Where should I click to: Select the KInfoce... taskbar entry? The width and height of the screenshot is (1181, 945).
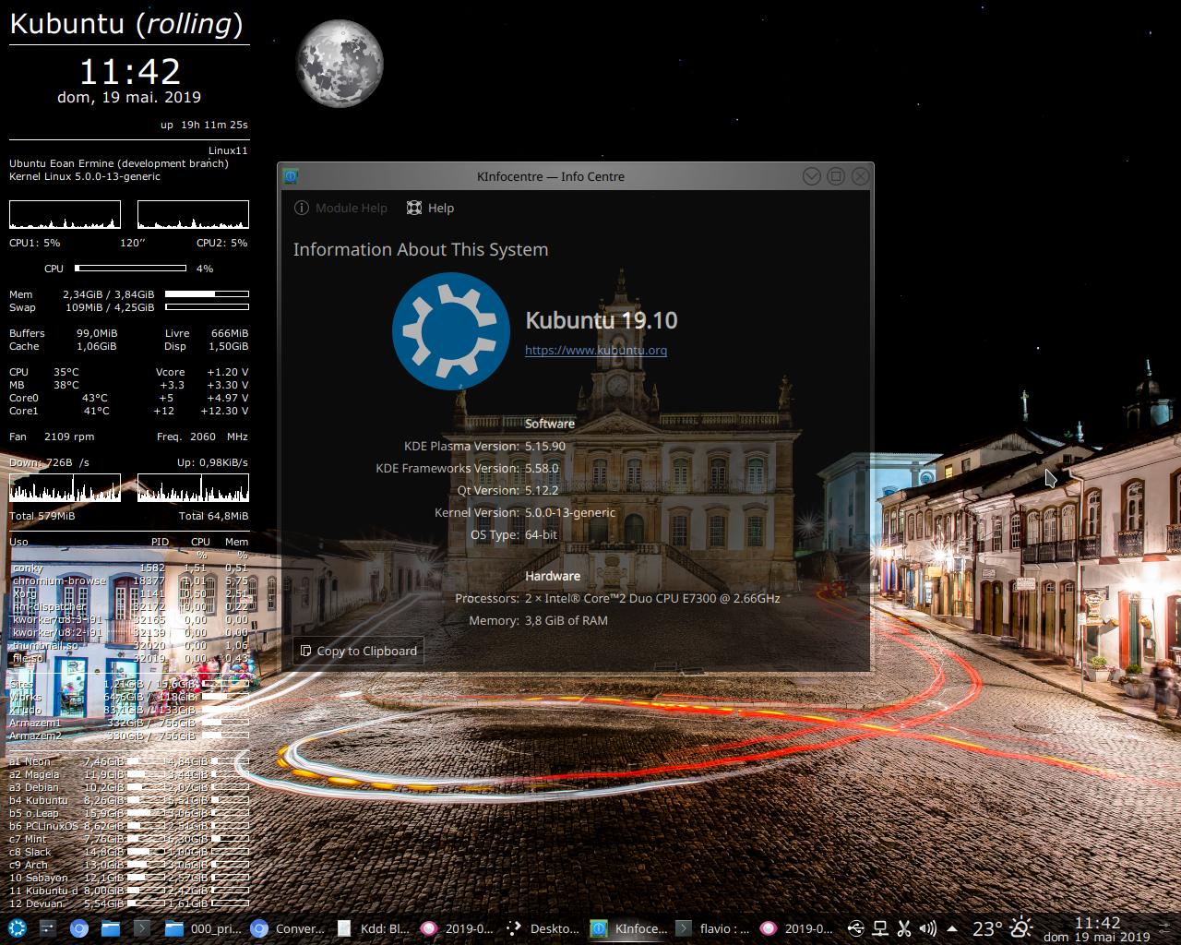pyautogui.click(x=627, y=928)
